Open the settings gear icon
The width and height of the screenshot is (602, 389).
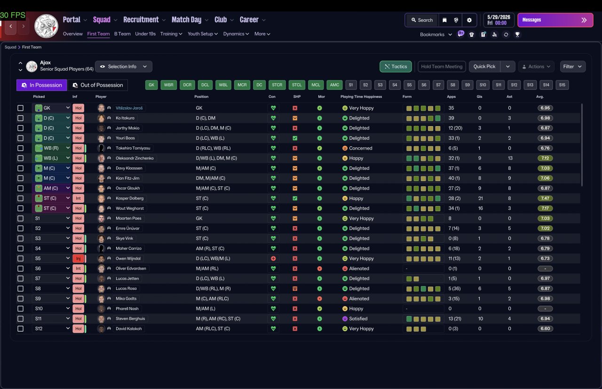(469, 20)
